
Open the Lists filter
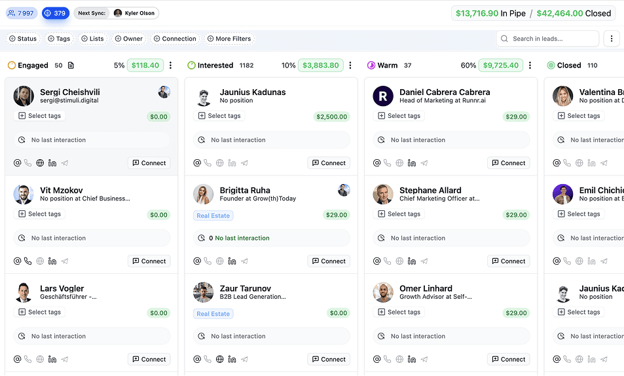(x=92, y=39)
